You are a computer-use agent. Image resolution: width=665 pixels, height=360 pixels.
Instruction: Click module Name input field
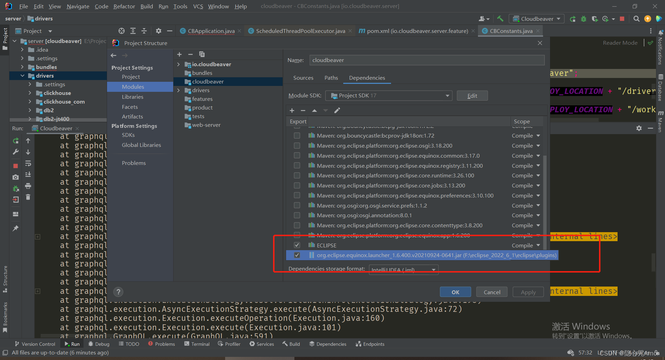point(427,60)
